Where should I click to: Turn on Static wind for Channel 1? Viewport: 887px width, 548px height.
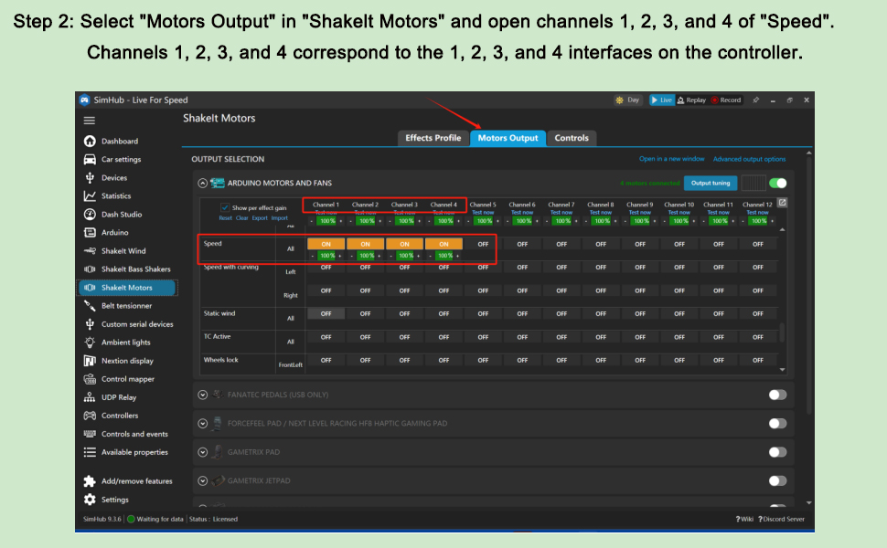326,313
